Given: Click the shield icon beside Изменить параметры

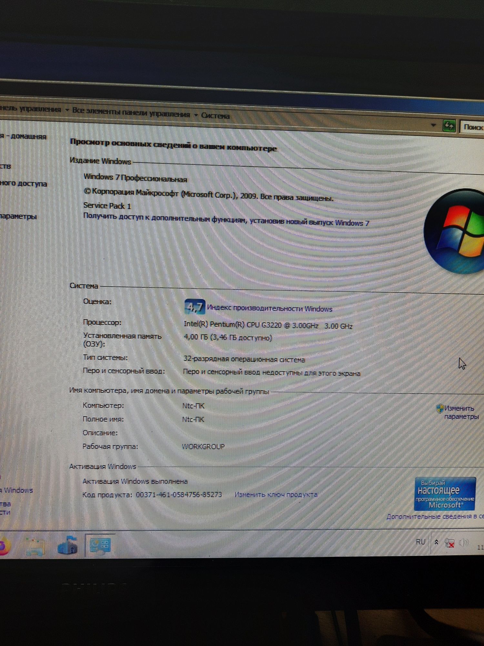Looking at the screenshot, I should (x=440, y=409).
